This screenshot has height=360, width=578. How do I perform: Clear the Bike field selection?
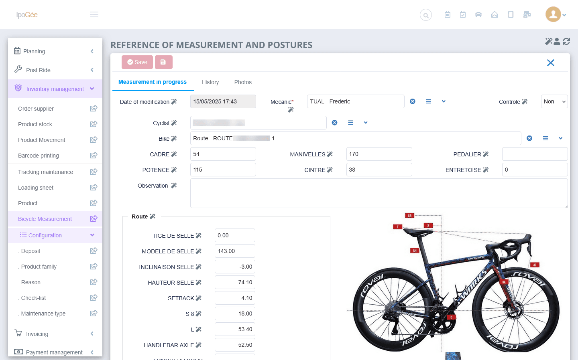pyautogui.click(x=529, y=138)
